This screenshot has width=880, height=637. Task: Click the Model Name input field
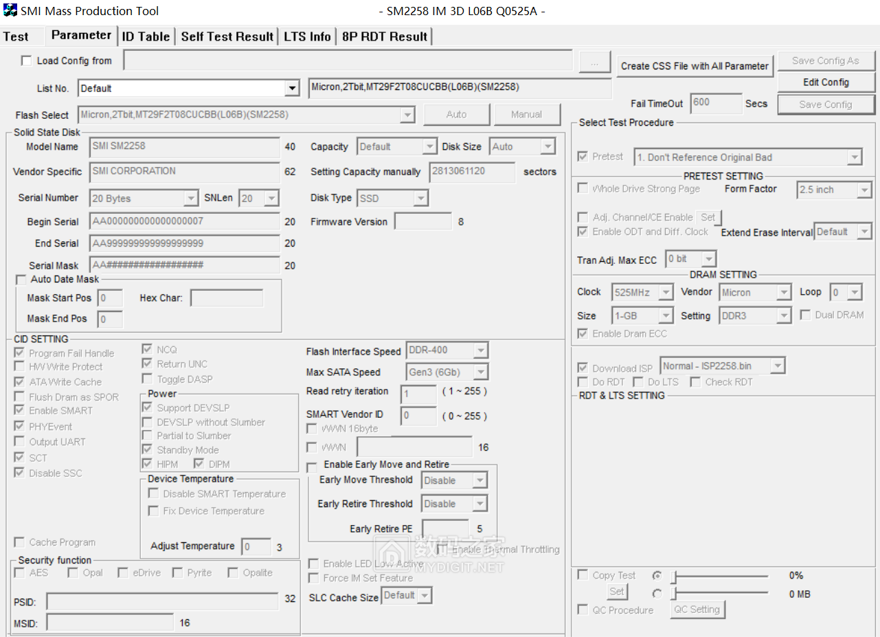184,146
